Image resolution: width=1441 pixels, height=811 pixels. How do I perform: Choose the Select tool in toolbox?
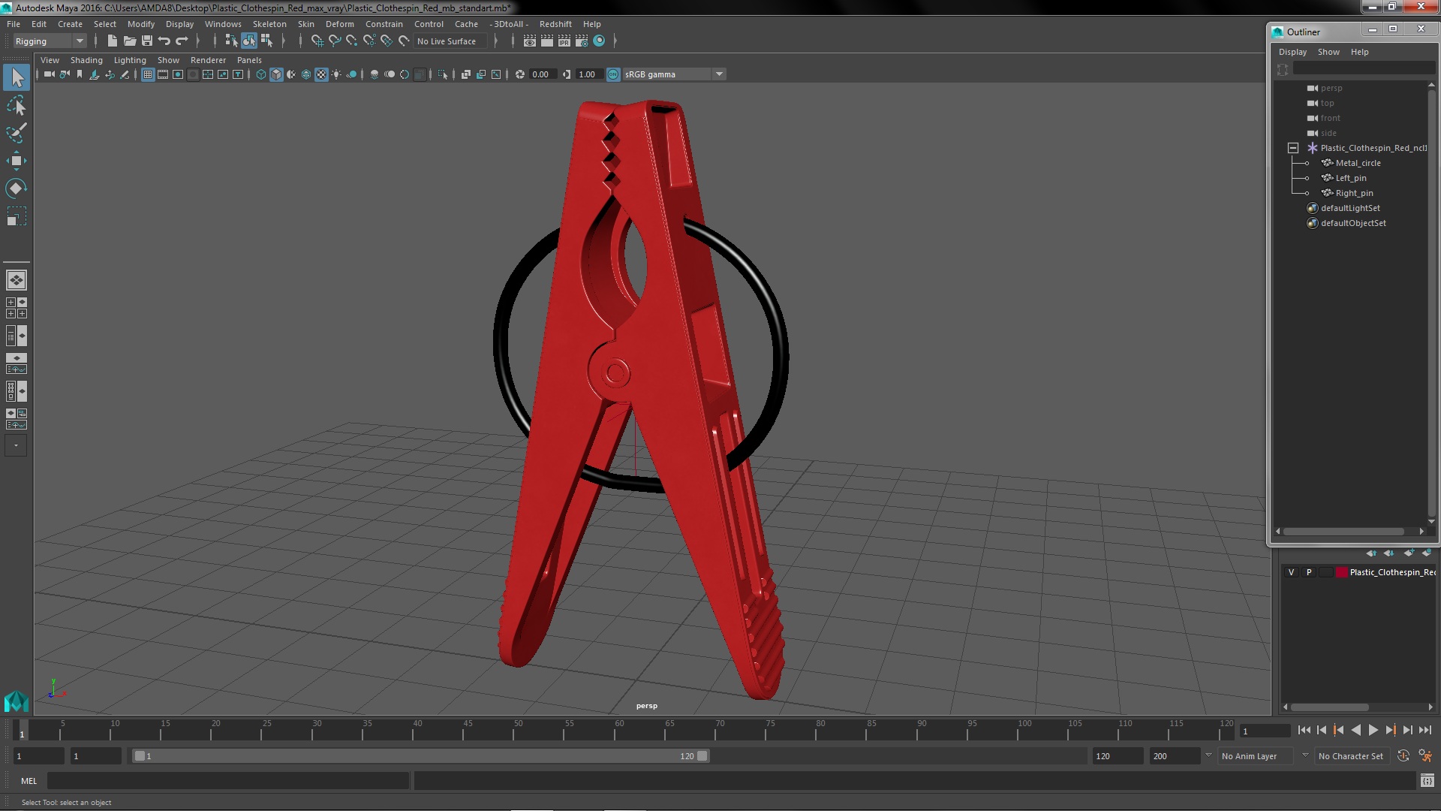(17, 77)
